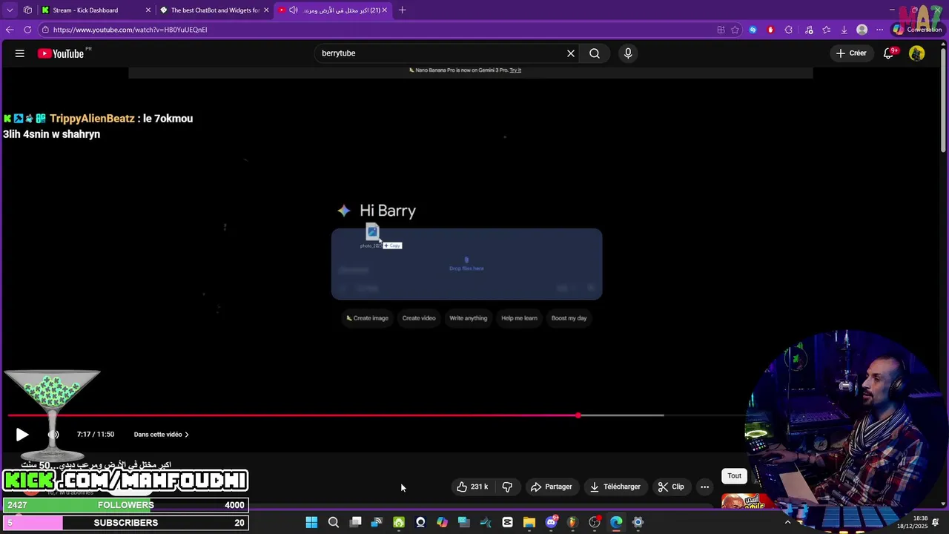This screenshot has width=949, height=534.
Task: Clear the berrytube search text
Action: coord(571,53)
